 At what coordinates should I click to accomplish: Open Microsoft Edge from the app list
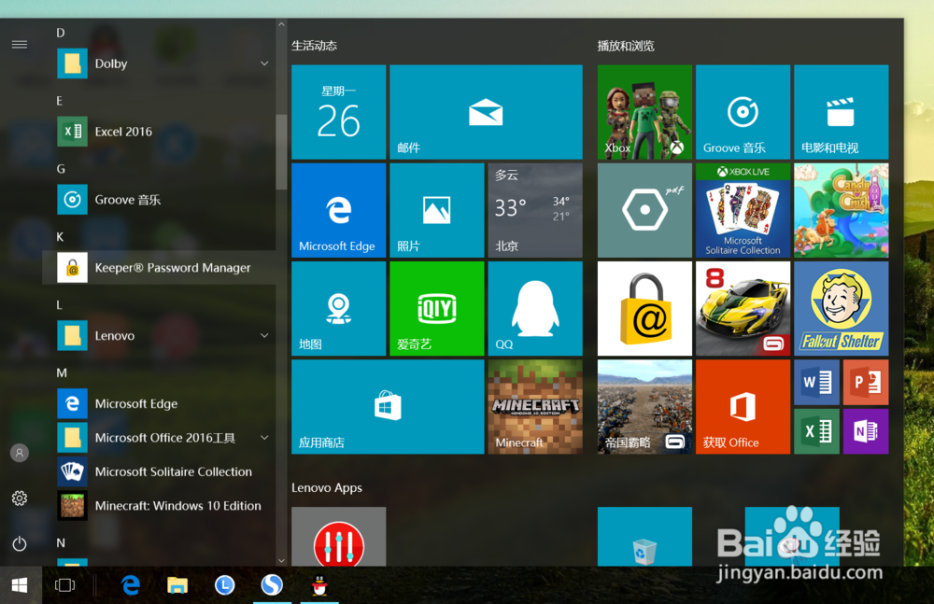pos(159,404)
